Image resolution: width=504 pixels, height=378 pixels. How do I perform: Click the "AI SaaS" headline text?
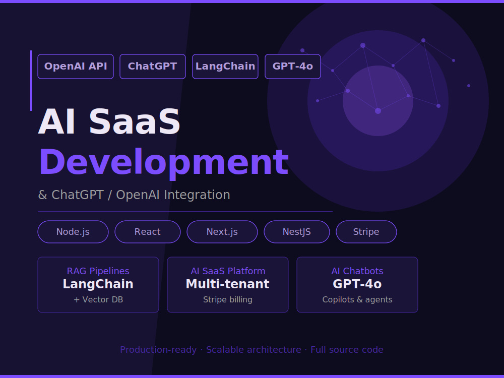point(109,122)
